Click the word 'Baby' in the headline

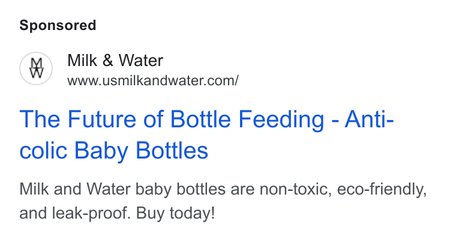[x=101, y=151]
